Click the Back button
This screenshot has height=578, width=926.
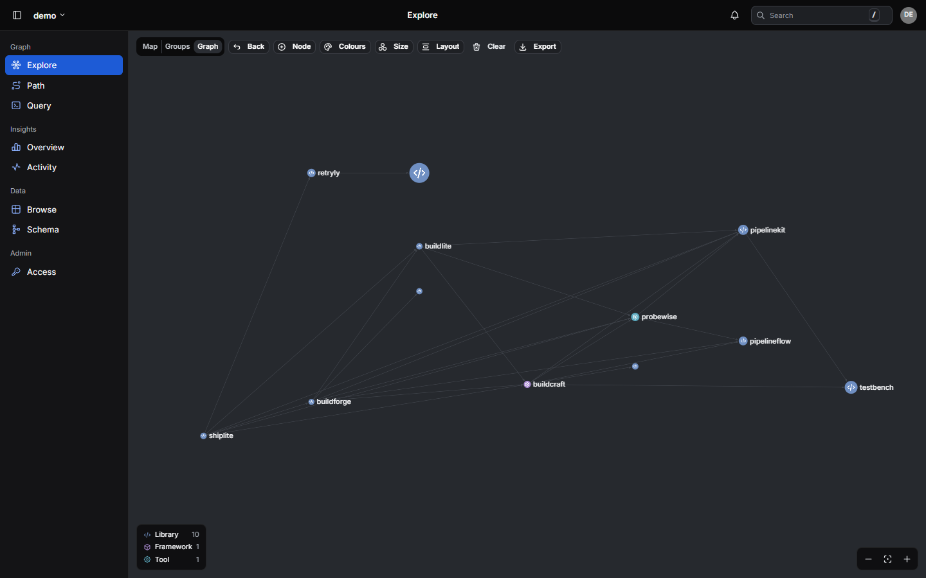click(249, 47)
